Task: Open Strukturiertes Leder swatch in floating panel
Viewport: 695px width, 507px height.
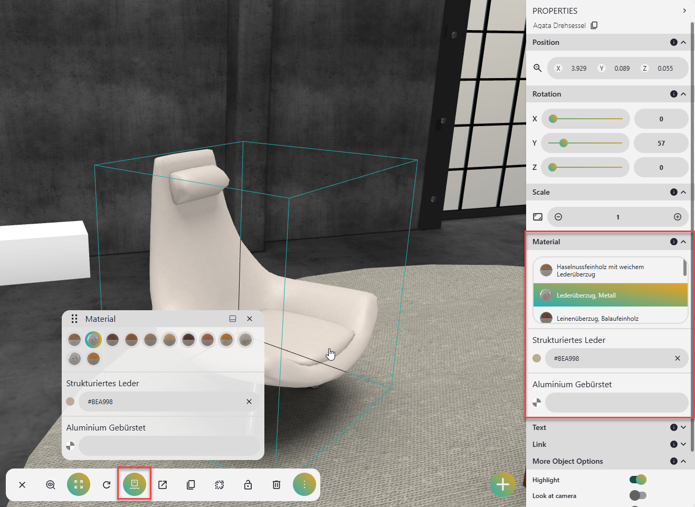Action: 70,401
